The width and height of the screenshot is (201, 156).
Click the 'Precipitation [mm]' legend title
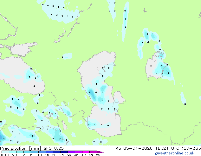(x=21, y=148)
